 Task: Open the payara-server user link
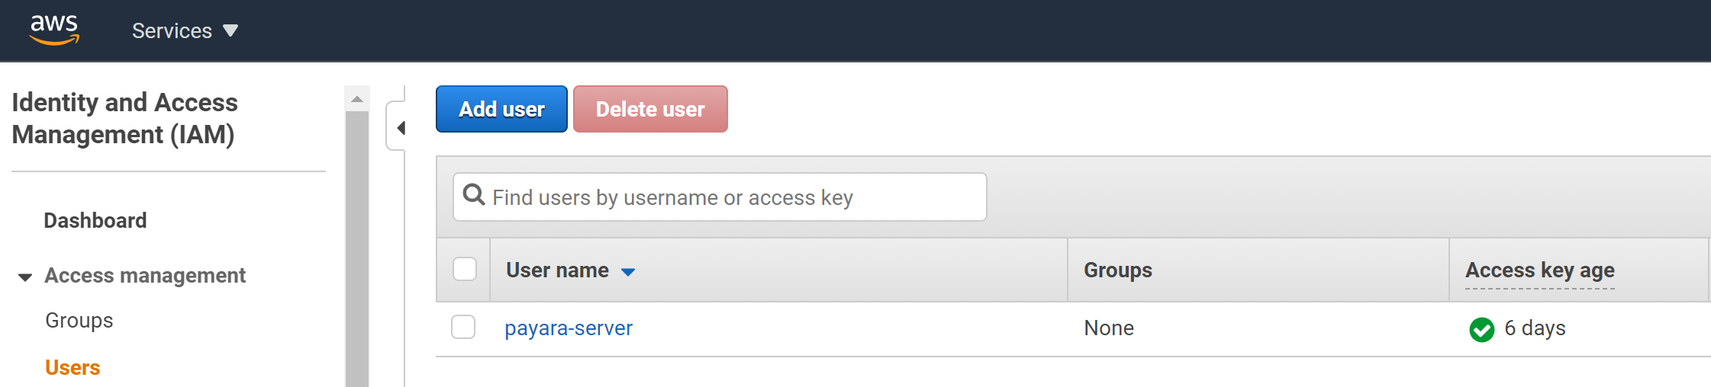pyautogui.click(x=569, y=328)
